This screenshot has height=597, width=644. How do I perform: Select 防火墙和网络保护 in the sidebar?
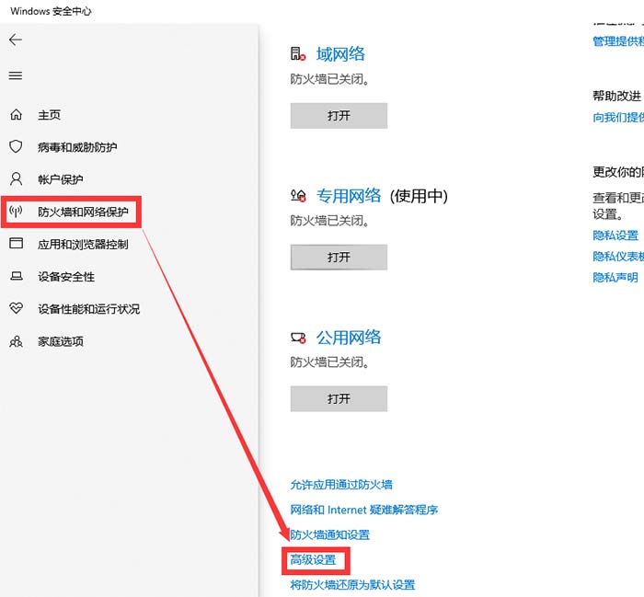83,212
